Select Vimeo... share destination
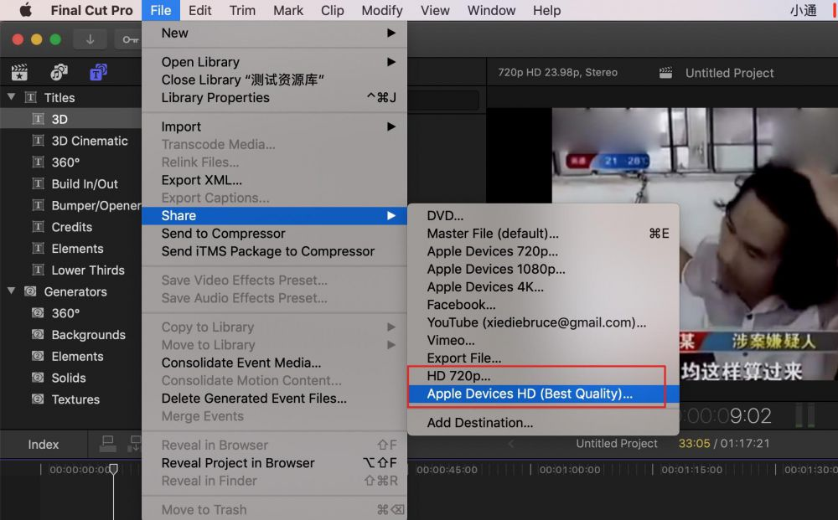Screen dimensions: 838x520 tap(543, 341)
